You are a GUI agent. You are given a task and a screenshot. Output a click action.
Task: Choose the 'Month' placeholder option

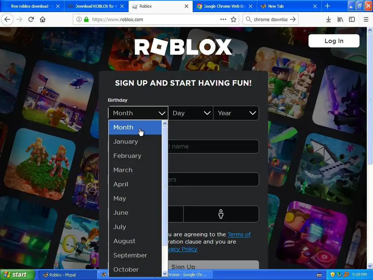point(135,127)
